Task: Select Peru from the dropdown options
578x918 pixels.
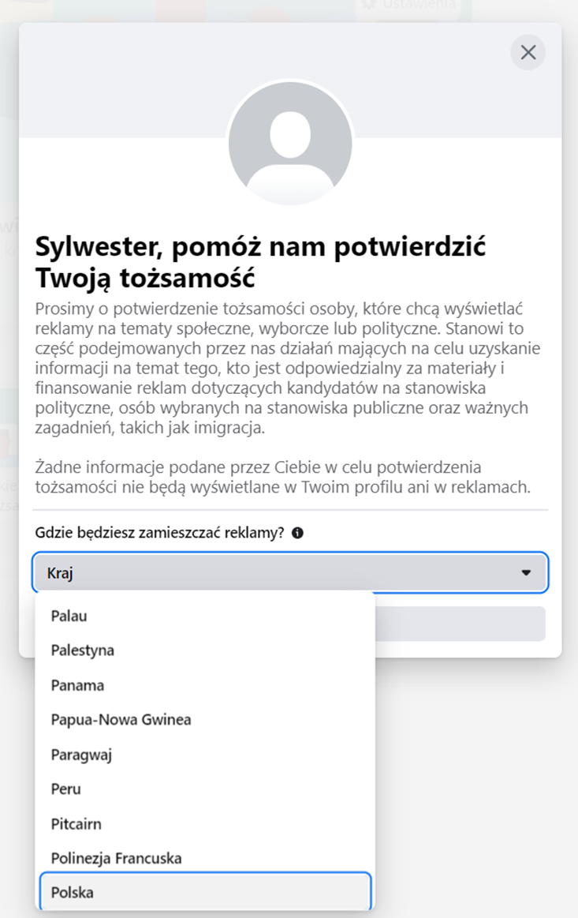Action: point(65,789)
